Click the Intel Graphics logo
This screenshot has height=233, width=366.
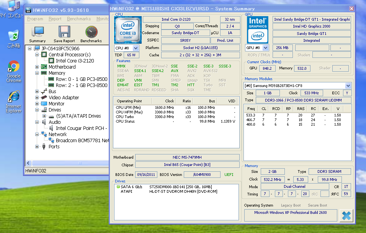[257, 30]
